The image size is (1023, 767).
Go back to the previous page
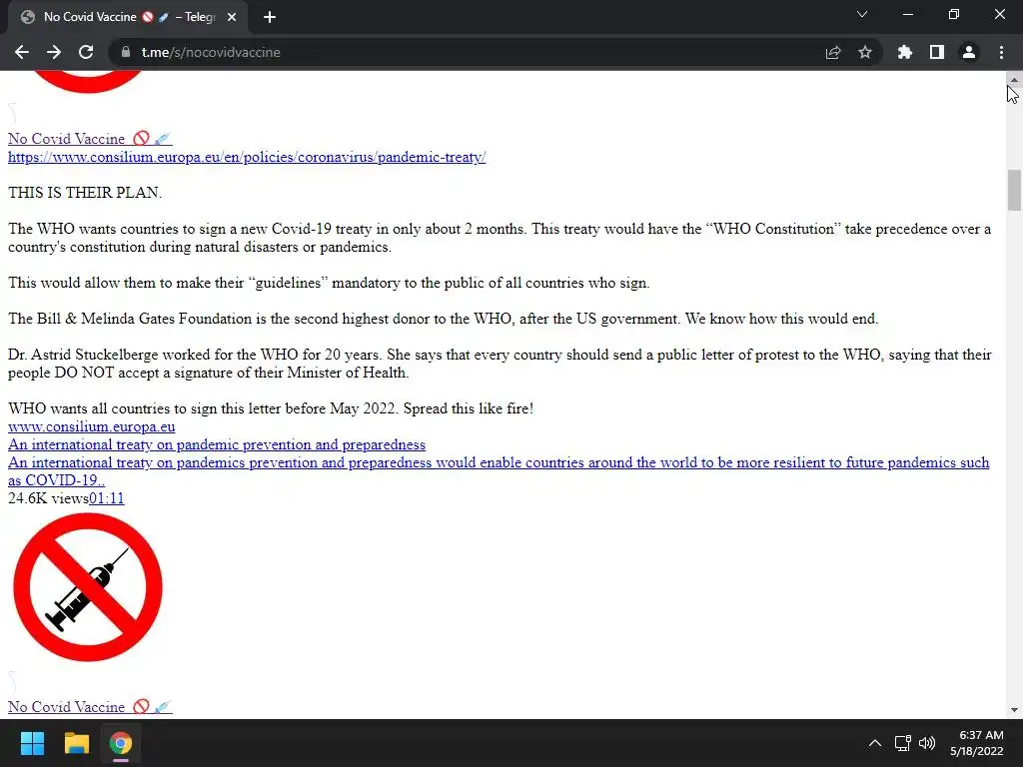(x=22, y=52)
